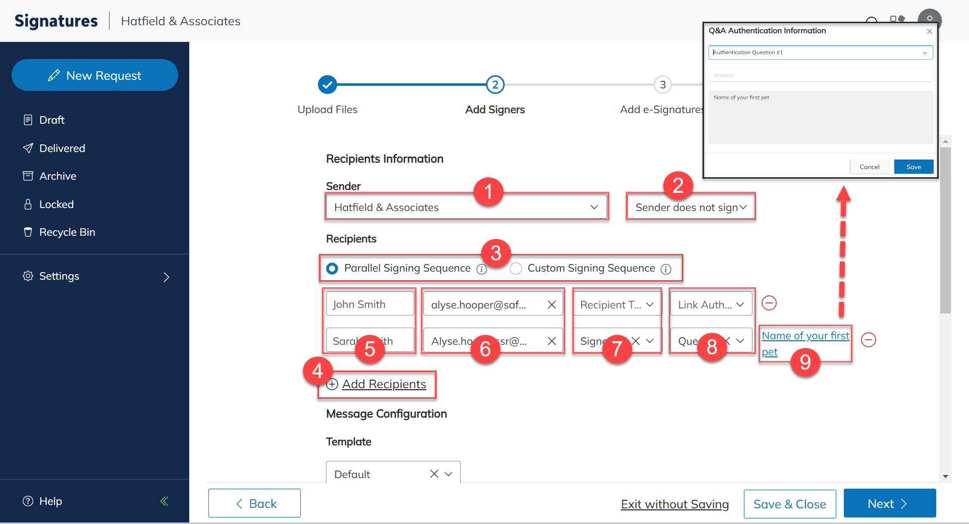Click Exit without Saving link

click(x=675, y=504)
